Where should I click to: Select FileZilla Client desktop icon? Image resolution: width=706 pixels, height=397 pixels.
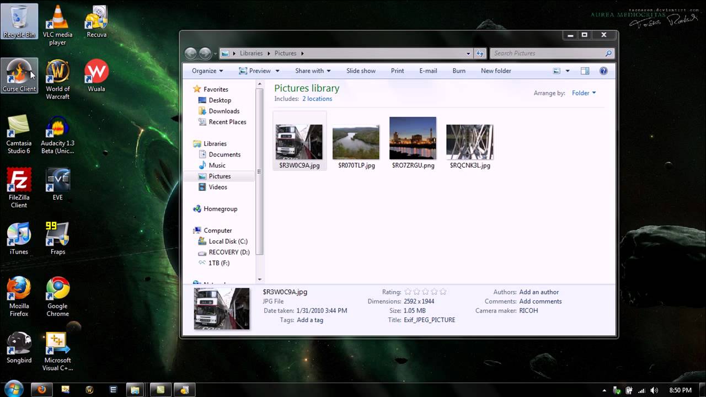19,188
